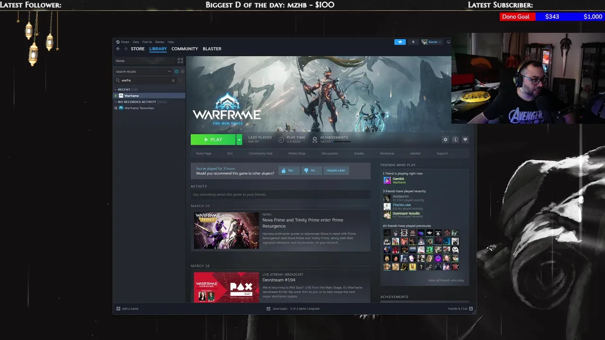605x340 pixels.
Task: Open the Help menu
Action: pos(171,42)
